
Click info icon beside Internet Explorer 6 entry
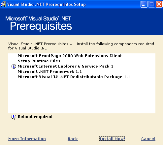14,67
